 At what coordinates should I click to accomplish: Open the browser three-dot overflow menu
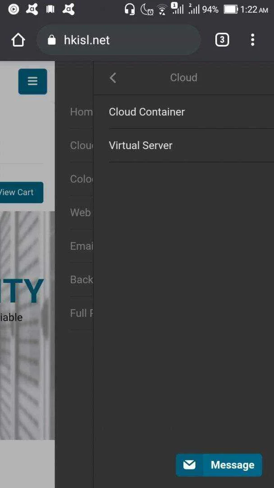252,40
